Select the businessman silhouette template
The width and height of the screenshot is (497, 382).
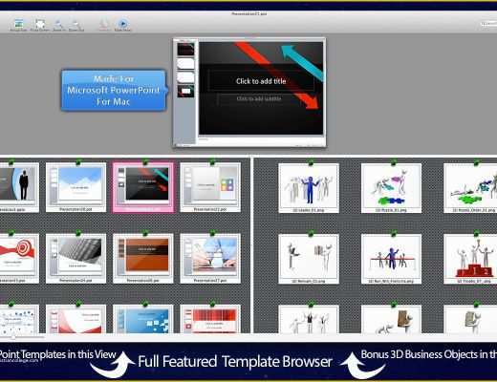click(x=19, y=187)
